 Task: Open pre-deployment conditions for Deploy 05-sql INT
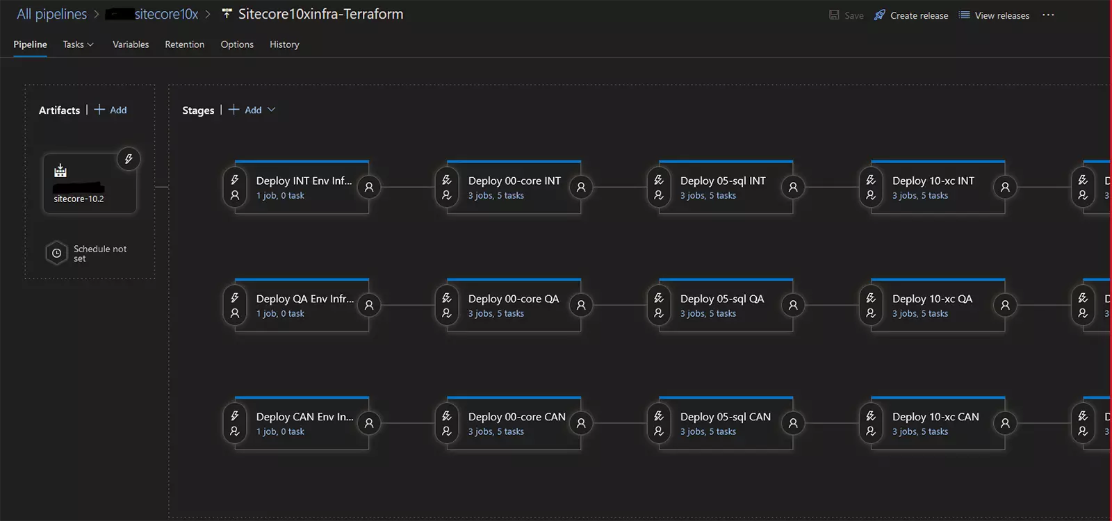659,188
